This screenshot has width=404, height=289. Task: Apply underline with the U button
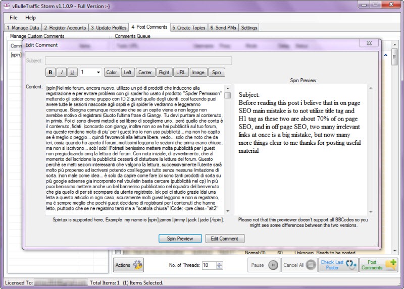73,72
